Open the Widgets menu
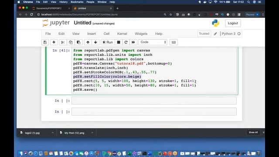Screen dimensions: 279x157 pyautogui.click(x=141, y=34)
